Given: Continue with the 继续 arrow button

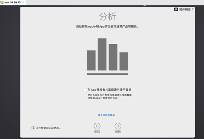Looking at the screenshot, I should pyautogui.click(x=118, y=126).
